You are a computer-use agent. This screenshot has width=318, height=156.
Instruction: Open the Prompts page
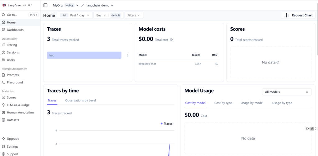13,75
